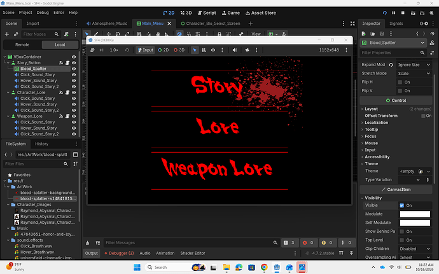Image resolution: width=439 pixels, height=274 pixels.
Task: Enable the Top Level checkbox
Action: pos(401,240)
